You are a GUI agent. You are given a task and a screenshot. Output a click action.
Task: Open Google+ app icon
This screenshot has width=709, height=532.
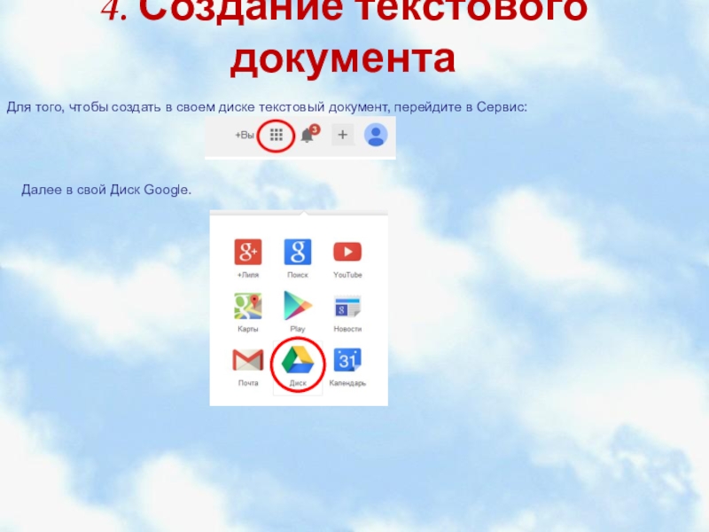tap(248, 252)
